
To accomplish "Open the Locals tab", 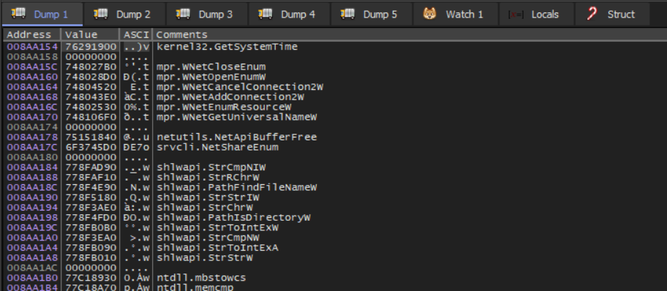I will (536, 14).
